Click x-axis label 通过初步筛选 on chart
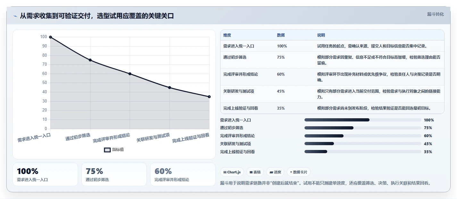The height and width of the screenshot is (199, 457). point(78,137)
